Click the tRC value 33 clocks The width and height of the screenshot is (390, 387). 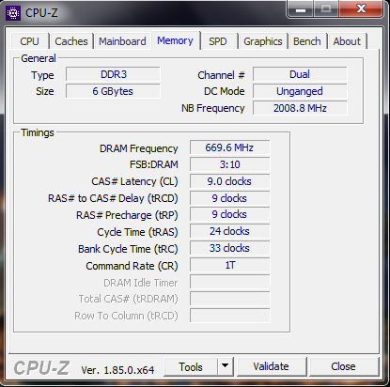click(x=229, y=248)
